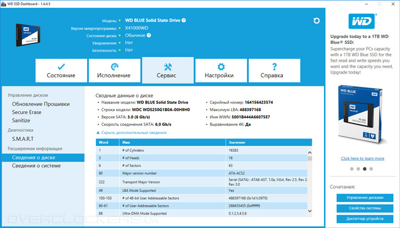
Task: Minimize the WD SSD Dashboard window
Action: click(x=367, y=4)
